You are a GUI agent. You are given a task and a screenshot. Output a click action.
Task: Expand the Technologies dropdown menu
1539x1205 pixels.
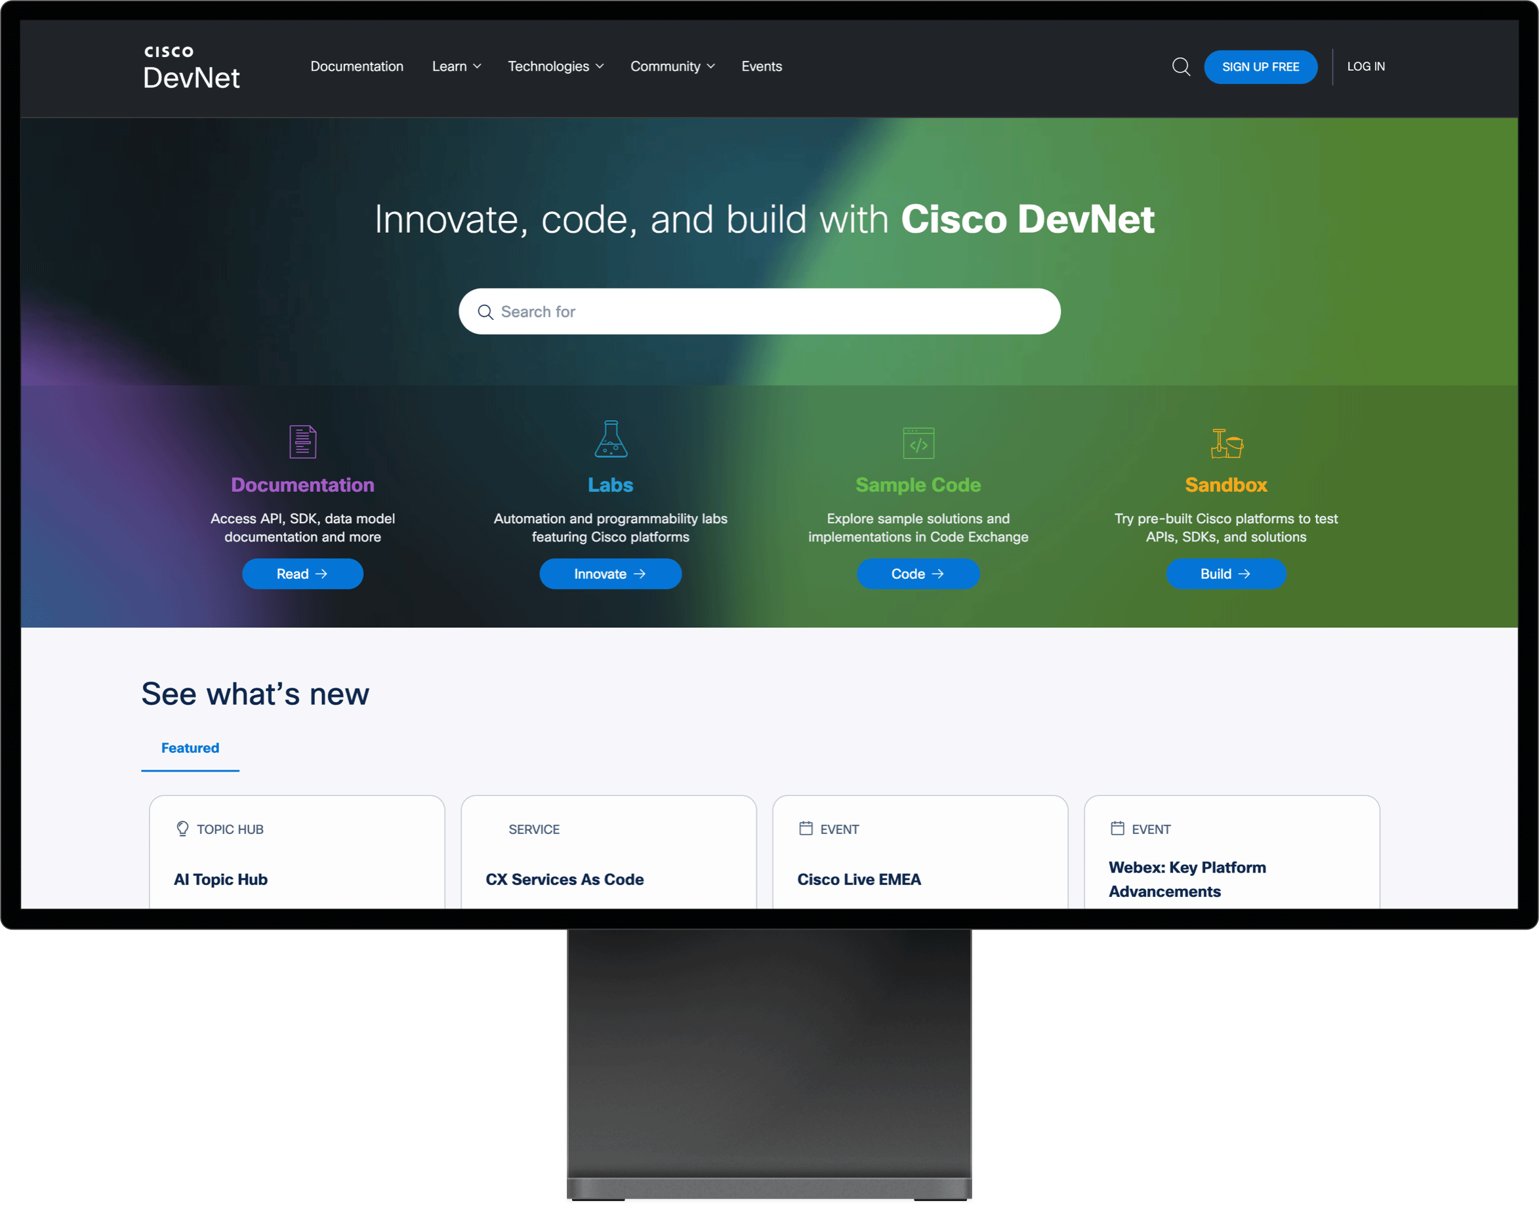556,66
